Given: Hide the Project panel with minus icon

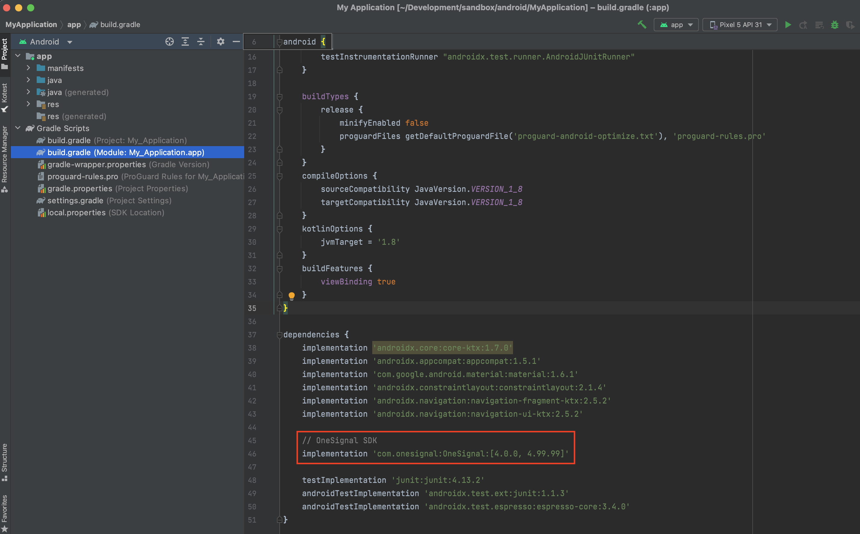Looking at the screenshot, I should (x=236, y=42).
